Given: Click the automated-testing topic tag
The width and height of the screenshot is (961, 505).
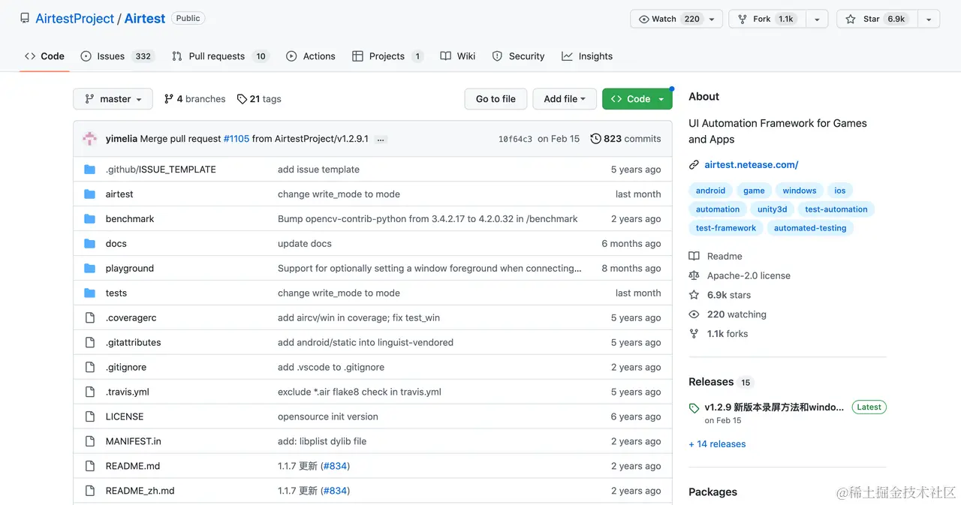Looking at the screenshot, I should click(x=810, y=228).
